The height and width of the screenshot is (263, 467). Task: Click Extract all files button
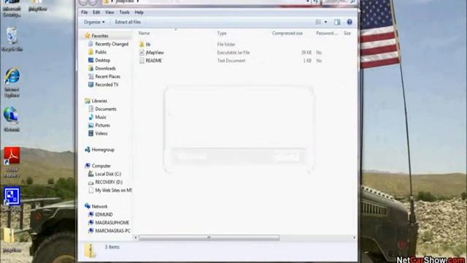click(128, 22)
